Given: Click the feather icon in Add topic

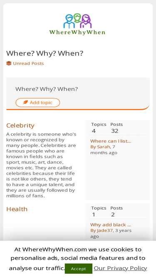Looking at the screenshot, I should pyautogui.click(x=25, y=102).
